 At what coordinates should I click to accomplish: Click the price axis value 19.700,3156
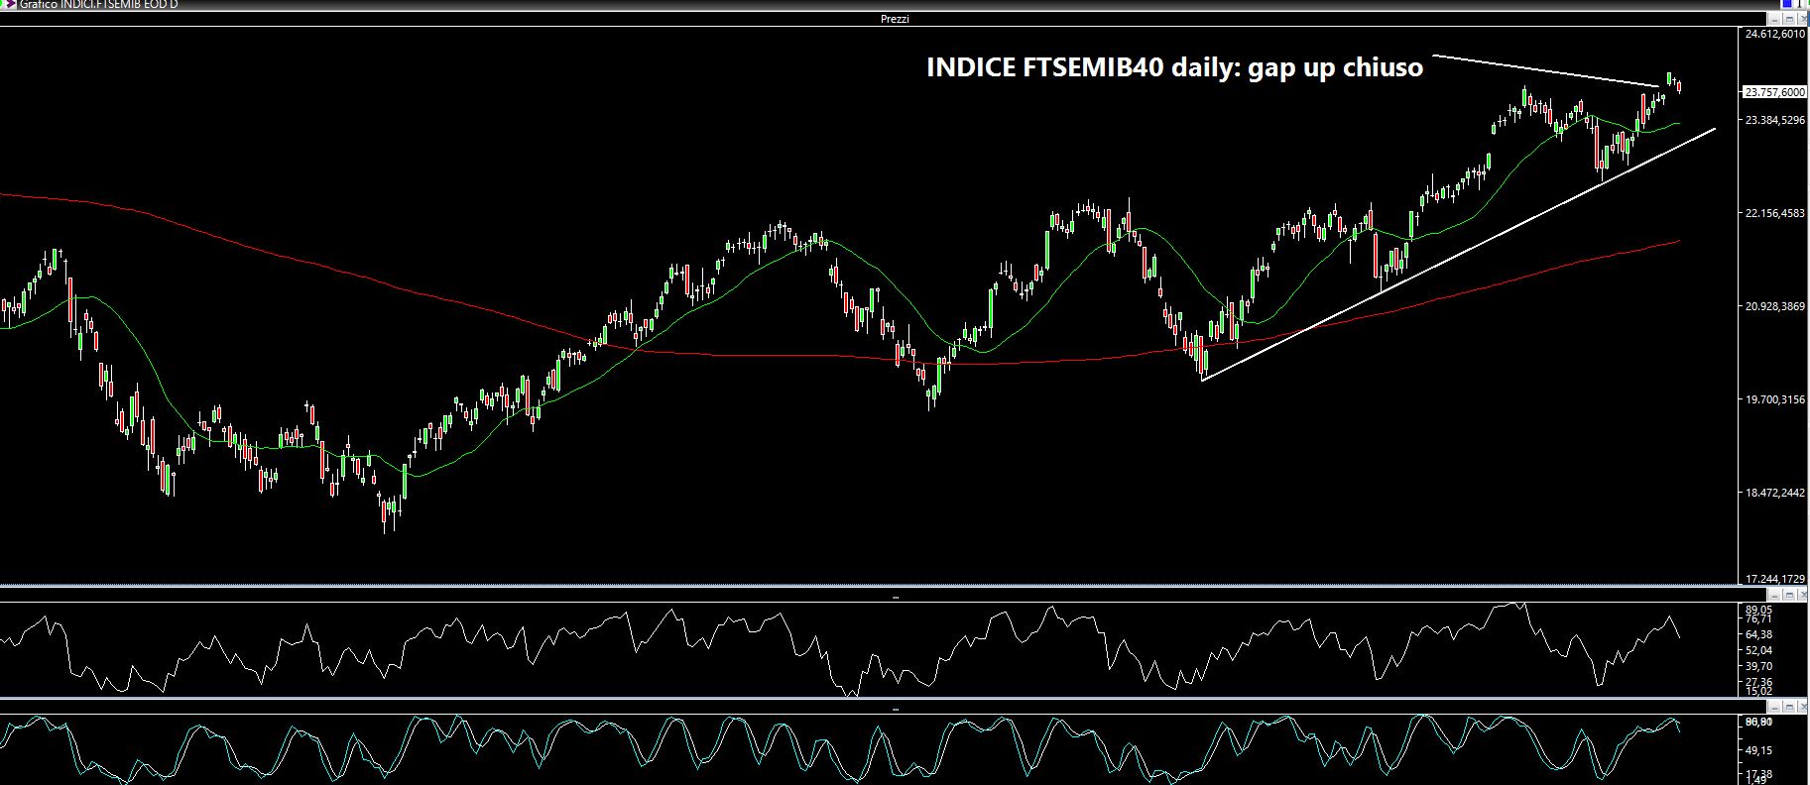1775,399
